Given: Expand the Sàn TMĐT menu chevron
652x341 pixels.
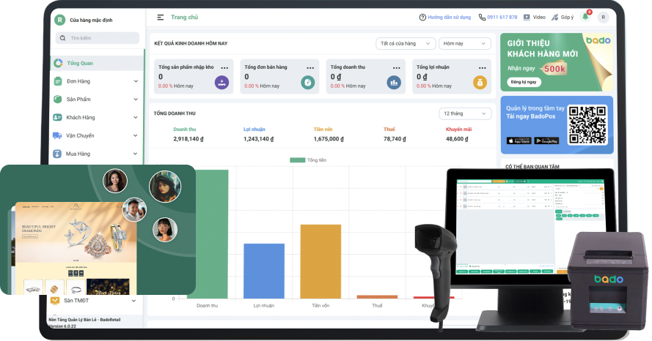Looking at the screenshot, I should tap(133, 301).
